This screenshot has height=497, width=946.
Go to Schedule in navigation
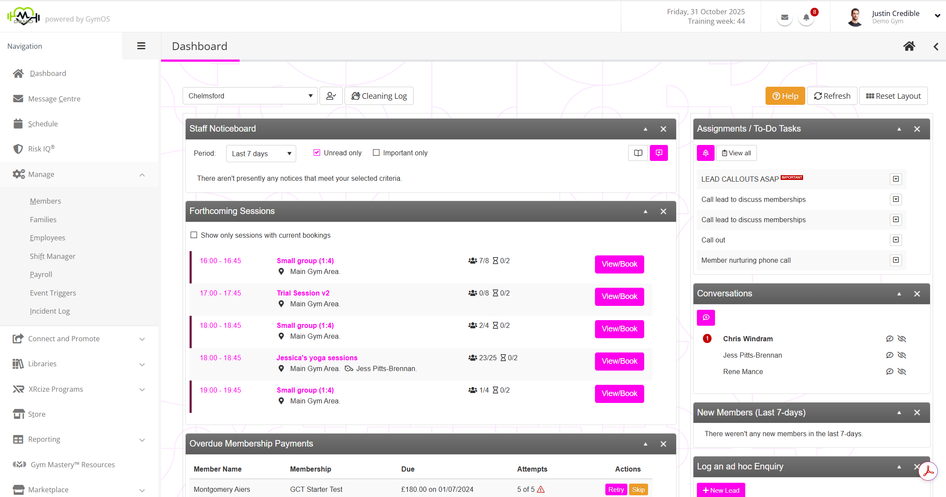pos(43,124)
